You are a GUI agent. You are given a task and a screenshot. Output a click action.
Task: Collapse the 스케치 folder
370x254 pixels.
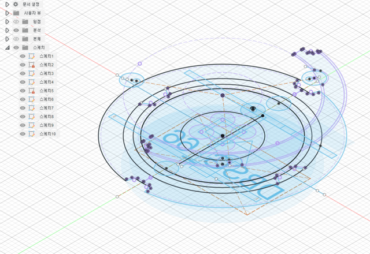7,47
